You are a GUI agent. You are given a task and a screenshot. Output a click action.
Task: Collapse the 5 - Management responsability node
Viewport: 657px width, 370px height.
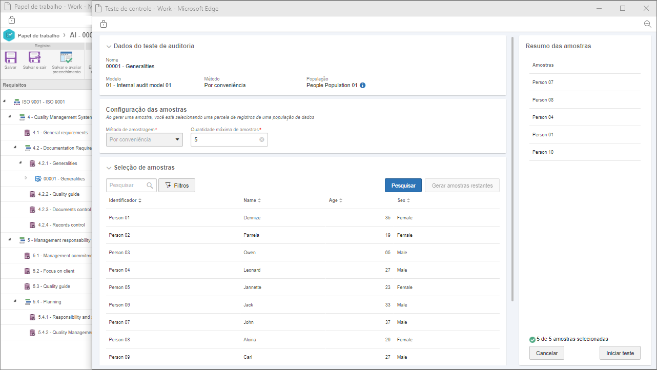(10, 240)
